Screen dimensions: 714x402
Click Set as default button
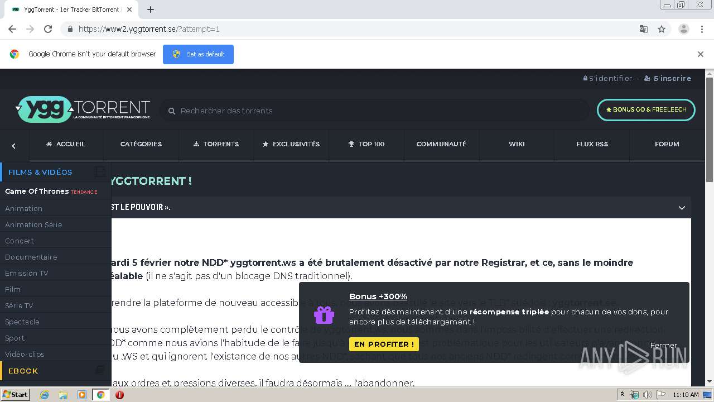(x=198, y=54)
